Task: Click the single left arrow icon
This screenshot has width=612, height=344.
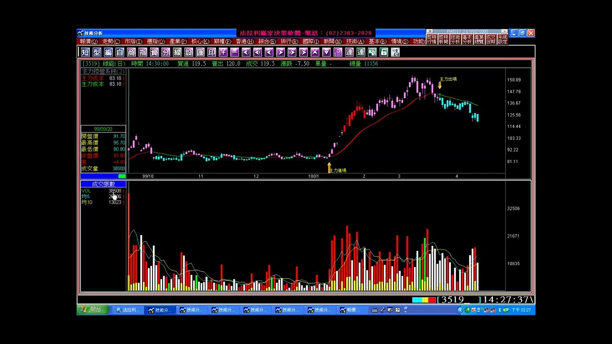Action: (x=269, y=53)
